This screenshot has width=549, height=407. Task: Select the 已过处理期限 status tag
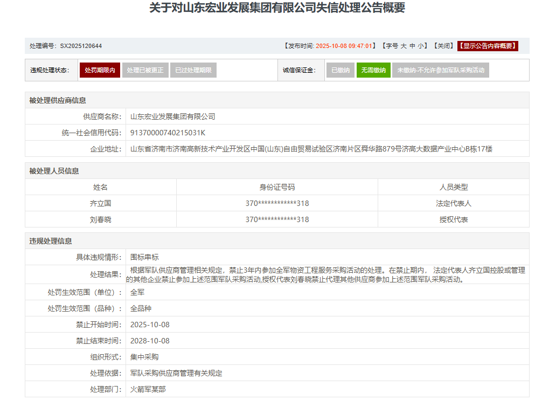coord(193,70)
